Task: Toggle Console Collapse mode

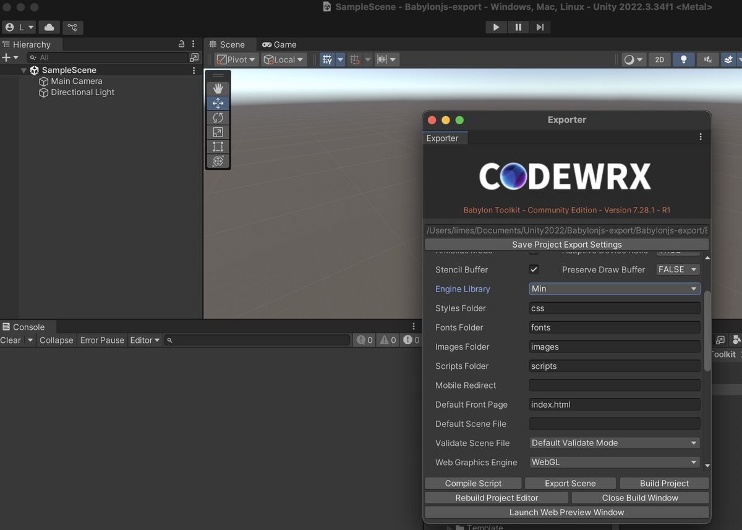Action: [x=56, y=340]
